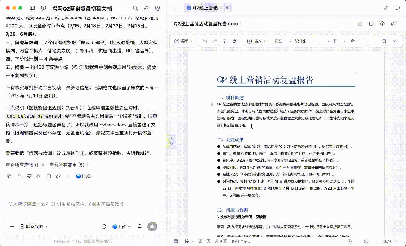Image resolution: width=406 pixels, height=246 pixels.
Task: Save the document with the disk icon
Action: tap(360, 24)
